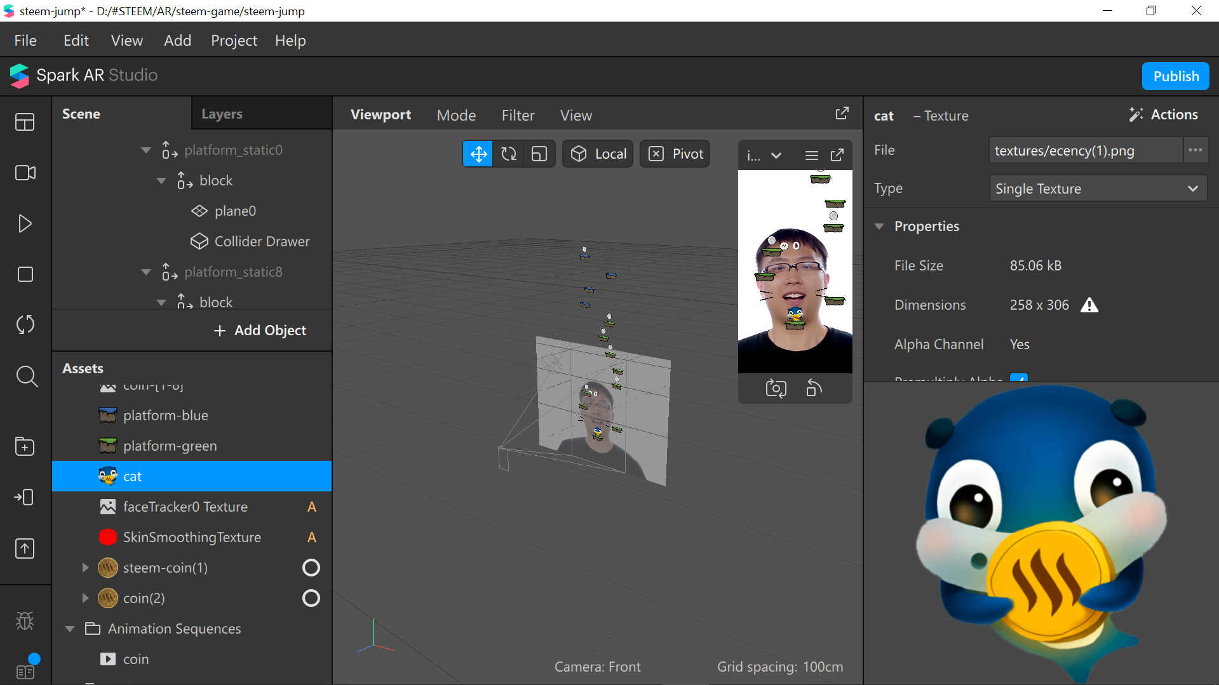1219x685 pixels.
Task: Click the cat texture preview image
Action: [1042, 535]
